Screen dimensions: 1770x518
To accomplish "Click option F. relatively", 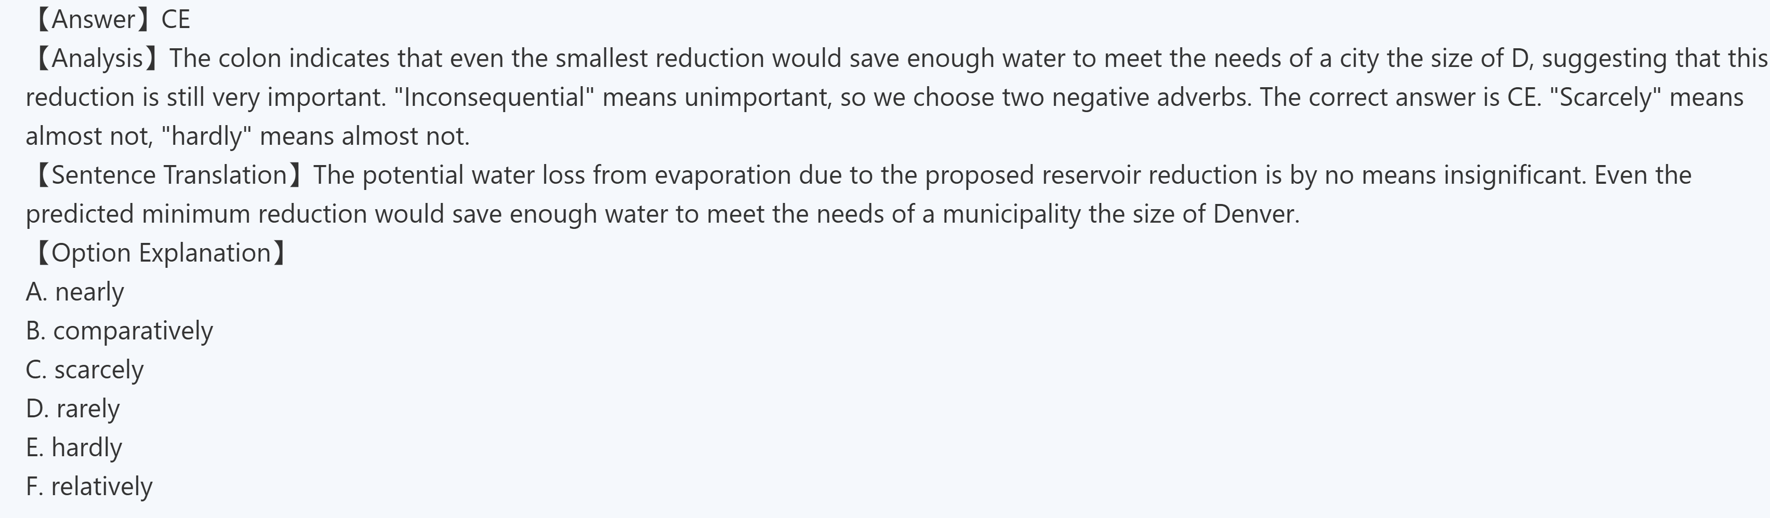I will pos(89,487).
